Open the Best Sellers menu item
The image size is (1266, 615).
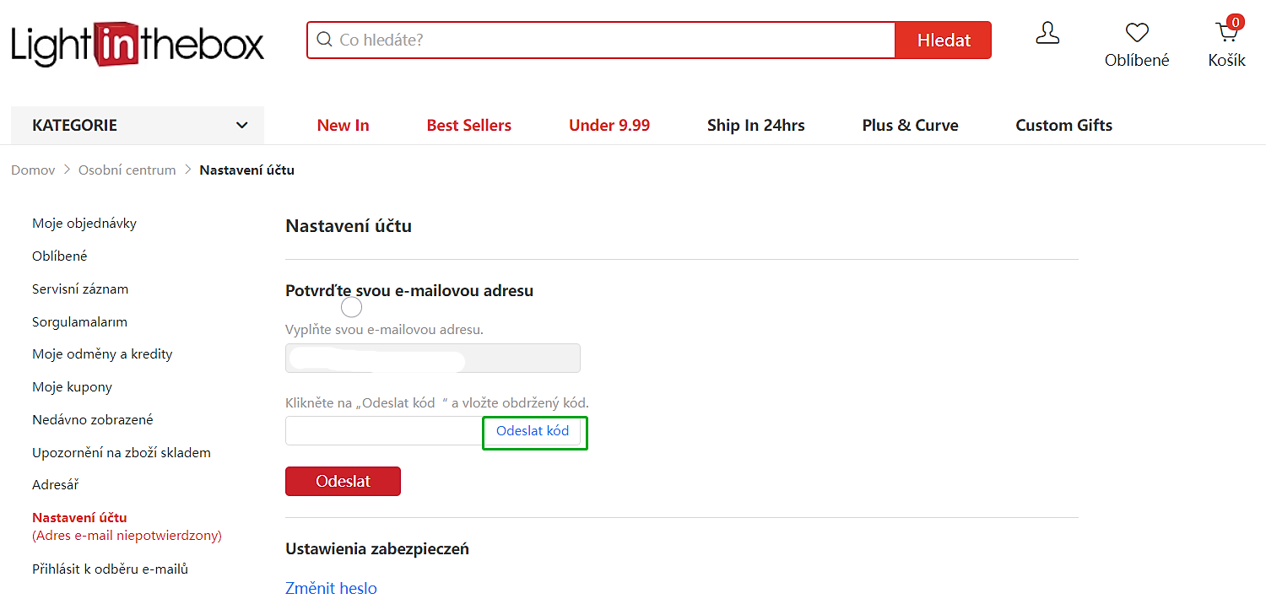click(468, 125)
